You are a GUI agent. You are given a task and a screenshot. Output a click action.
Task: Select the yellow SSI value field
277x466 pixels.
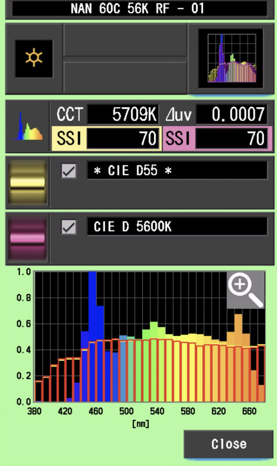coord(123,139)
